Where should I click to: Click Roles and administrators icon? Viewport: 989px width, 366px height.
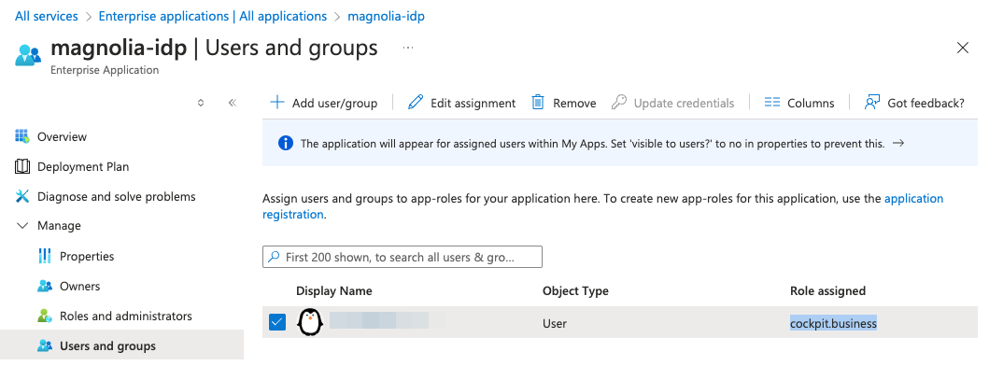click(44, 316)
